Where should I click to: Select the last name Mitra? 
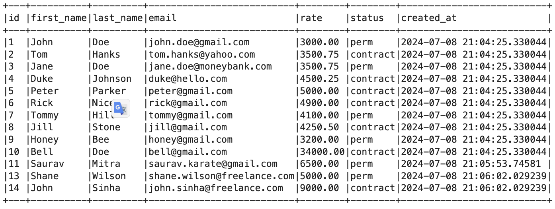[106, 164]
